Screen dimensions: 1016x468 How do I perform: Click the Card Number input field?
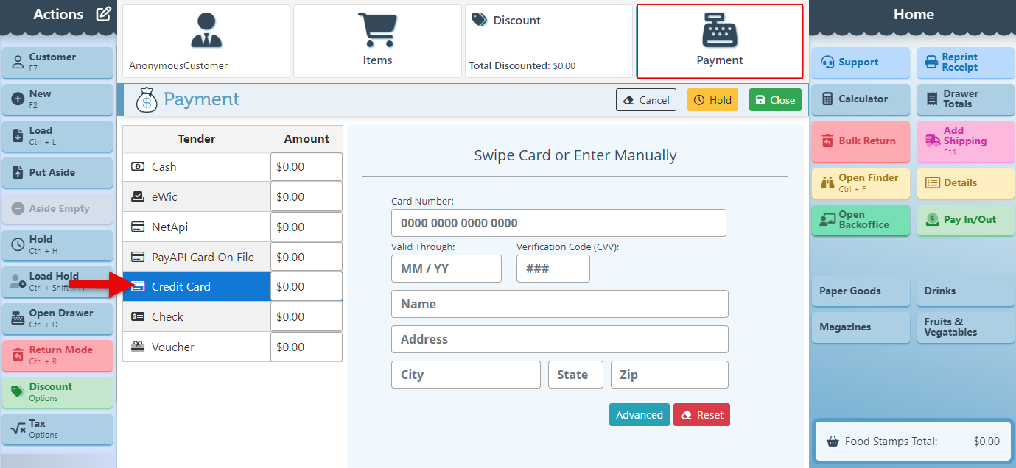[558, 223]
